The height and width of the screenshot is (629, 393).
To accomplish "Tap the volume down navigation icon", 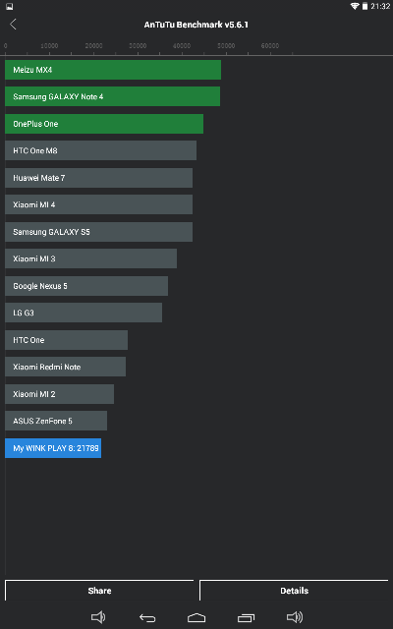I will (x=98, y=617).
